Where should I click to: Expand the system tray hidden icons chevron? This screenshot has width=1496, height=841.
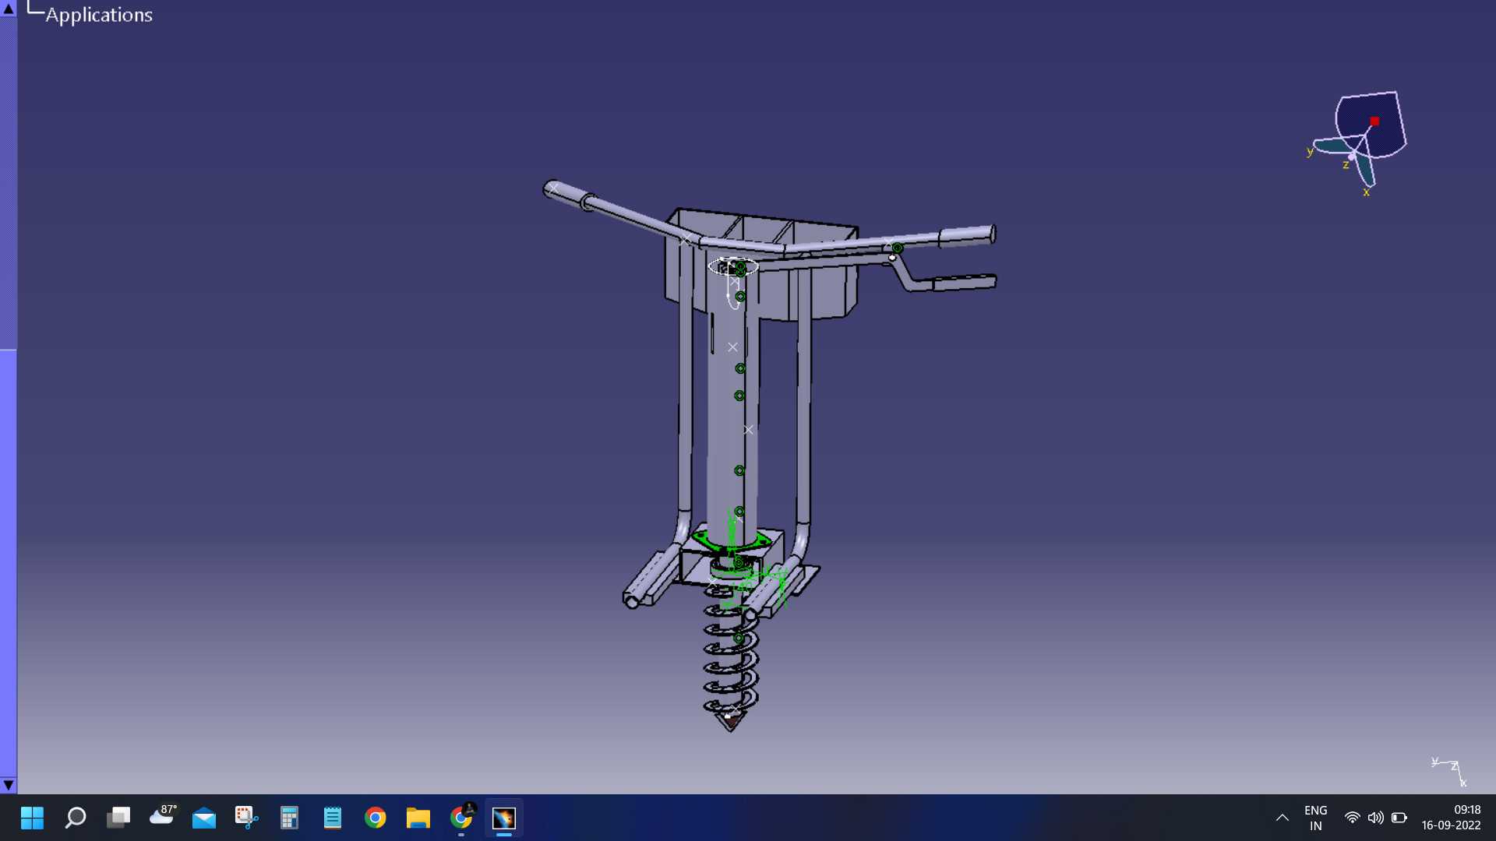[1282, 818]
